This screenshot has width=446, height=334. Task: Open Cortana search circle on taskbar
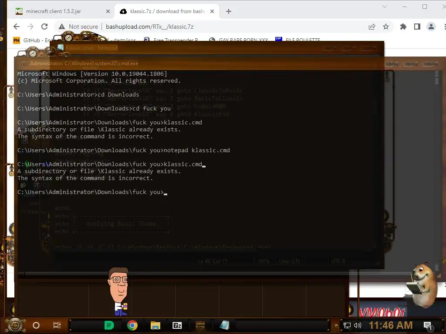pyautogui.click(x=36, y=325)
